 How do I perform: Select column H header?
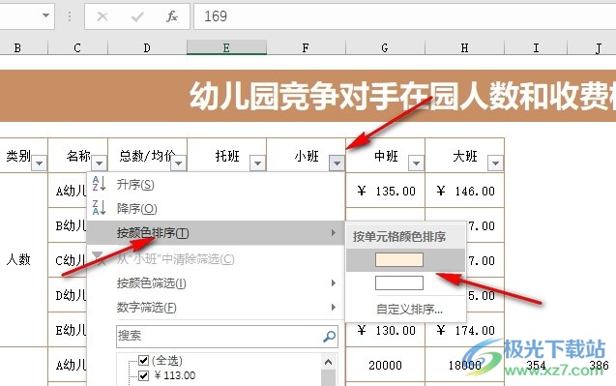click(464, 48)
